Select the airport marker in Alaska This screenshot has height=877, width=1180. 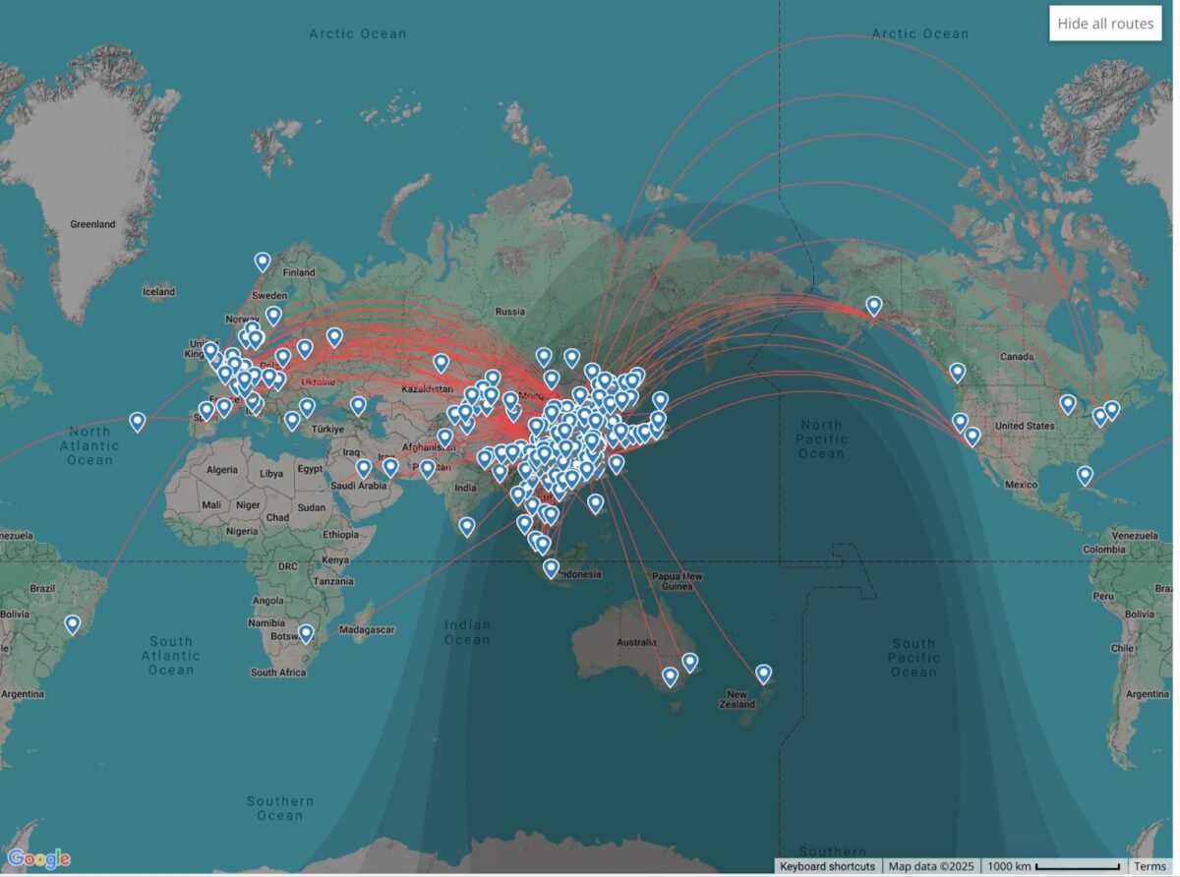pos(873,306)
